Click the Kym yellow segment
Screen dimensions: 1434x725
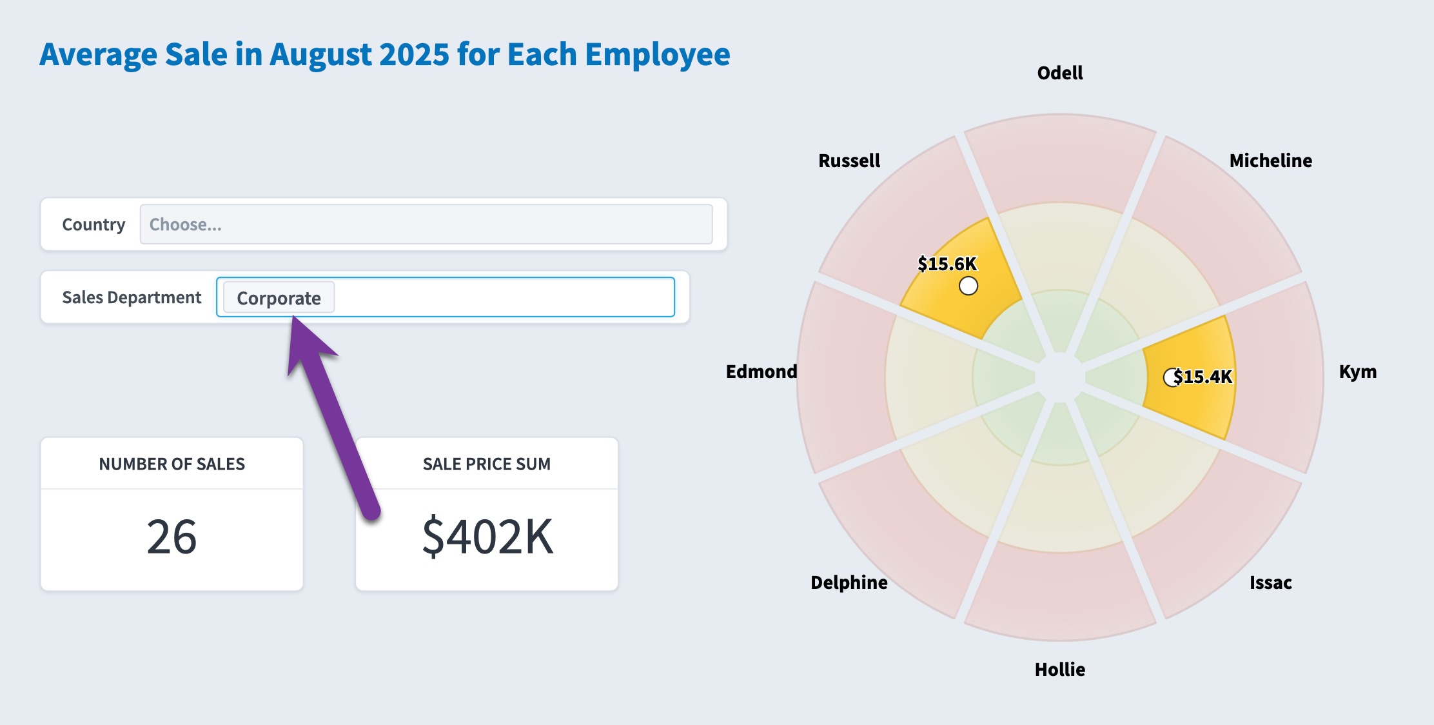pos(1190,377)
